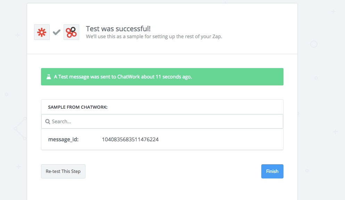This screenshot has width=345, height=200.
Task: Click small faint circle beside the green banner
Action: (316, 78)
